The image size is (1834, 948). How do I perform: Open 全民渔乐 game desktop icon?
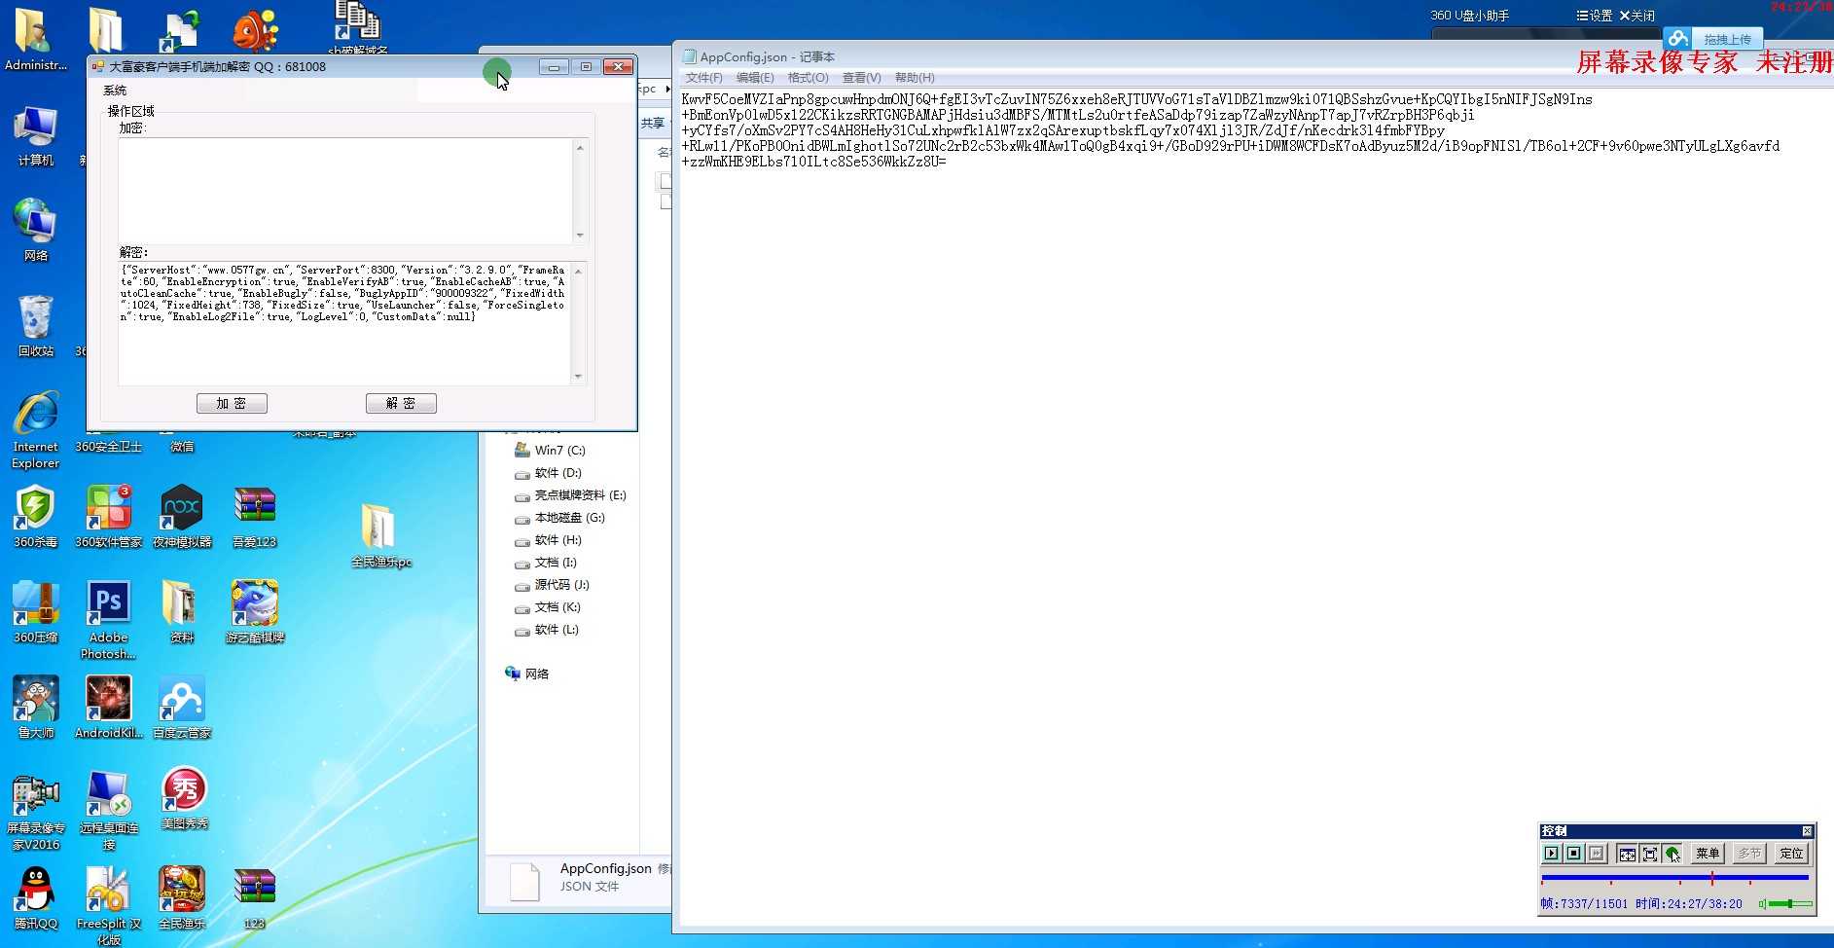pyautogui.click(x=182, y=898)
